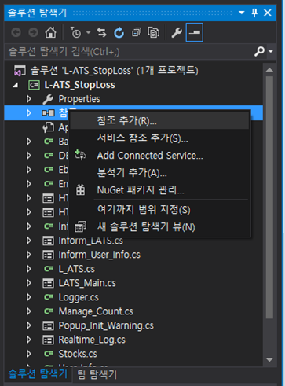
Task: Click the Home icon in Solution Explorer
Action: click(x=50, y=32)
